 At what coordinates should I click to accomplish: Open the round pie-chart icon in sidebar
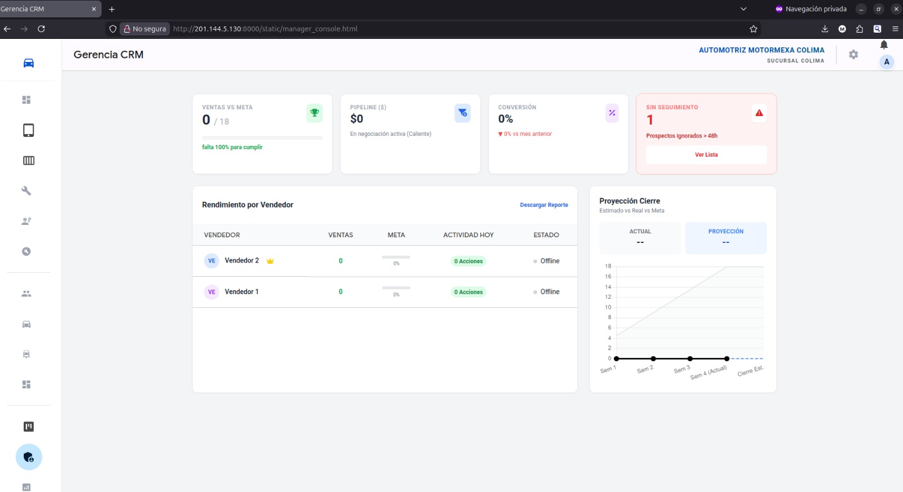[27, 251]
